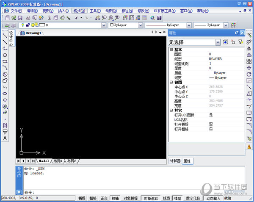Click 动态输入 in status bar

click(x=213, y=198)
